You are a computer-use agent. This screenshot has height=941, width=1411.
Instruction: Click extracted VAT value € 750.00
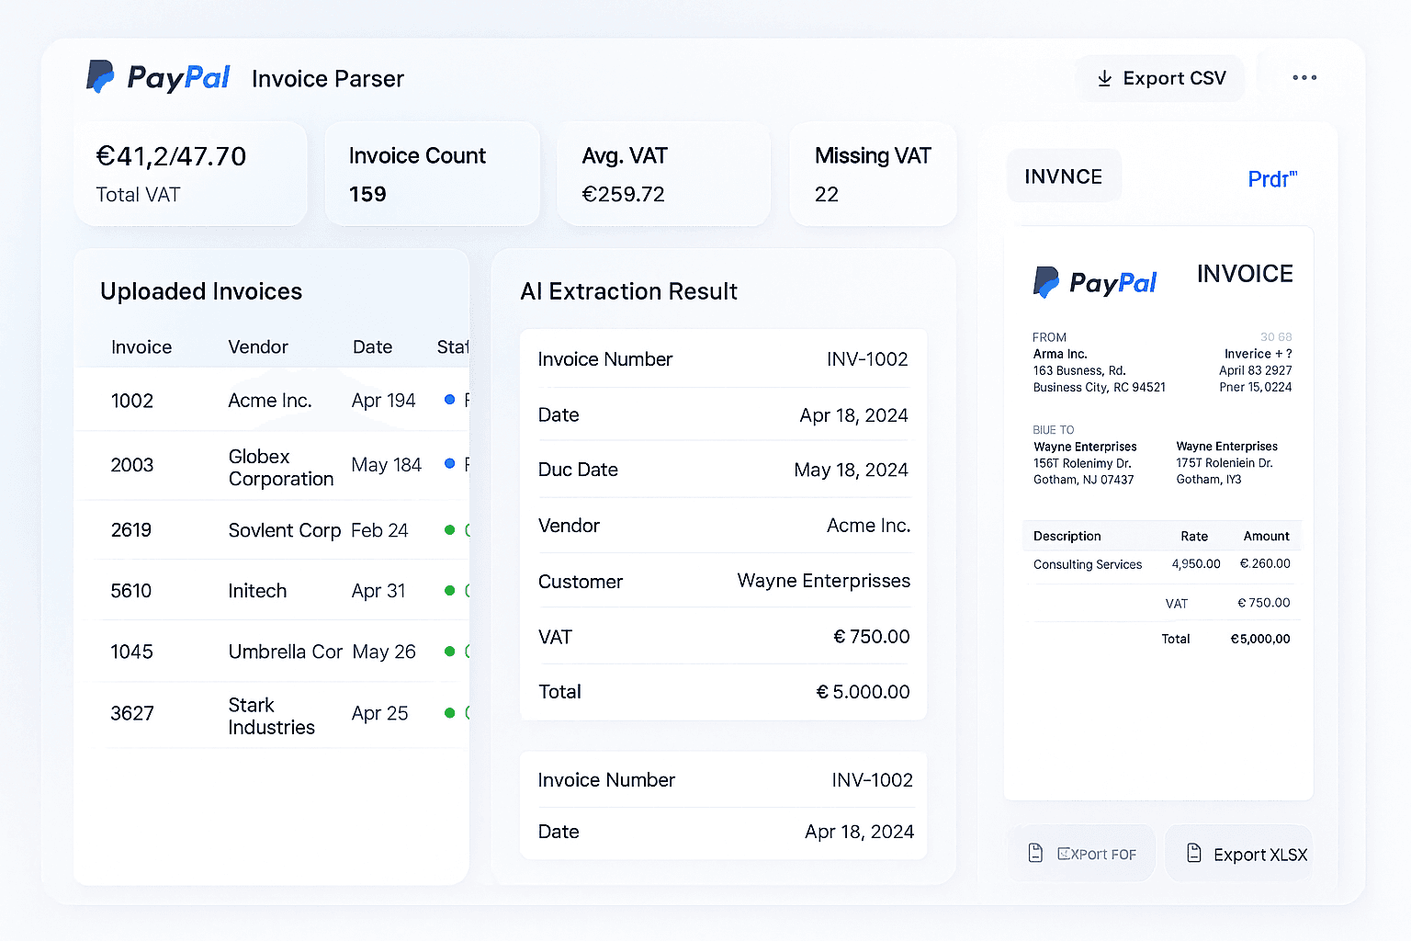click(x=871, y=636)
